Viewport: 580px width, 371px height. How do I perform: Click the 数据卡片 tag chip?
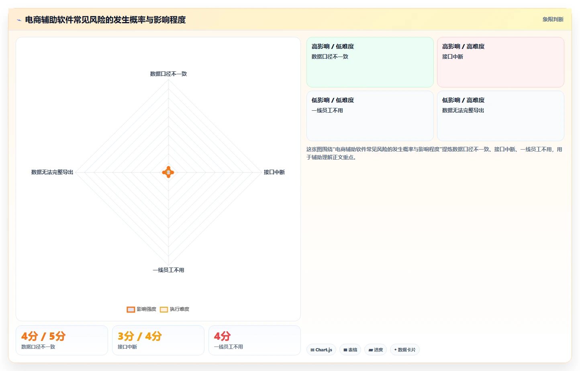pyautogui.click(x=405, y=350)
